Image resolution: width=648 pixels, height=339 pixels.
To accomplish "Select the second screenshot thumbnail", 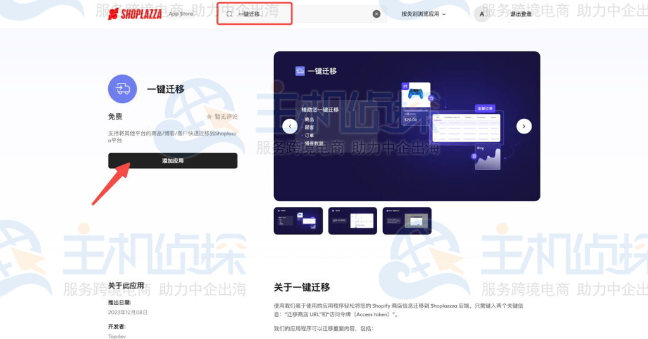I will click(352, 221).
